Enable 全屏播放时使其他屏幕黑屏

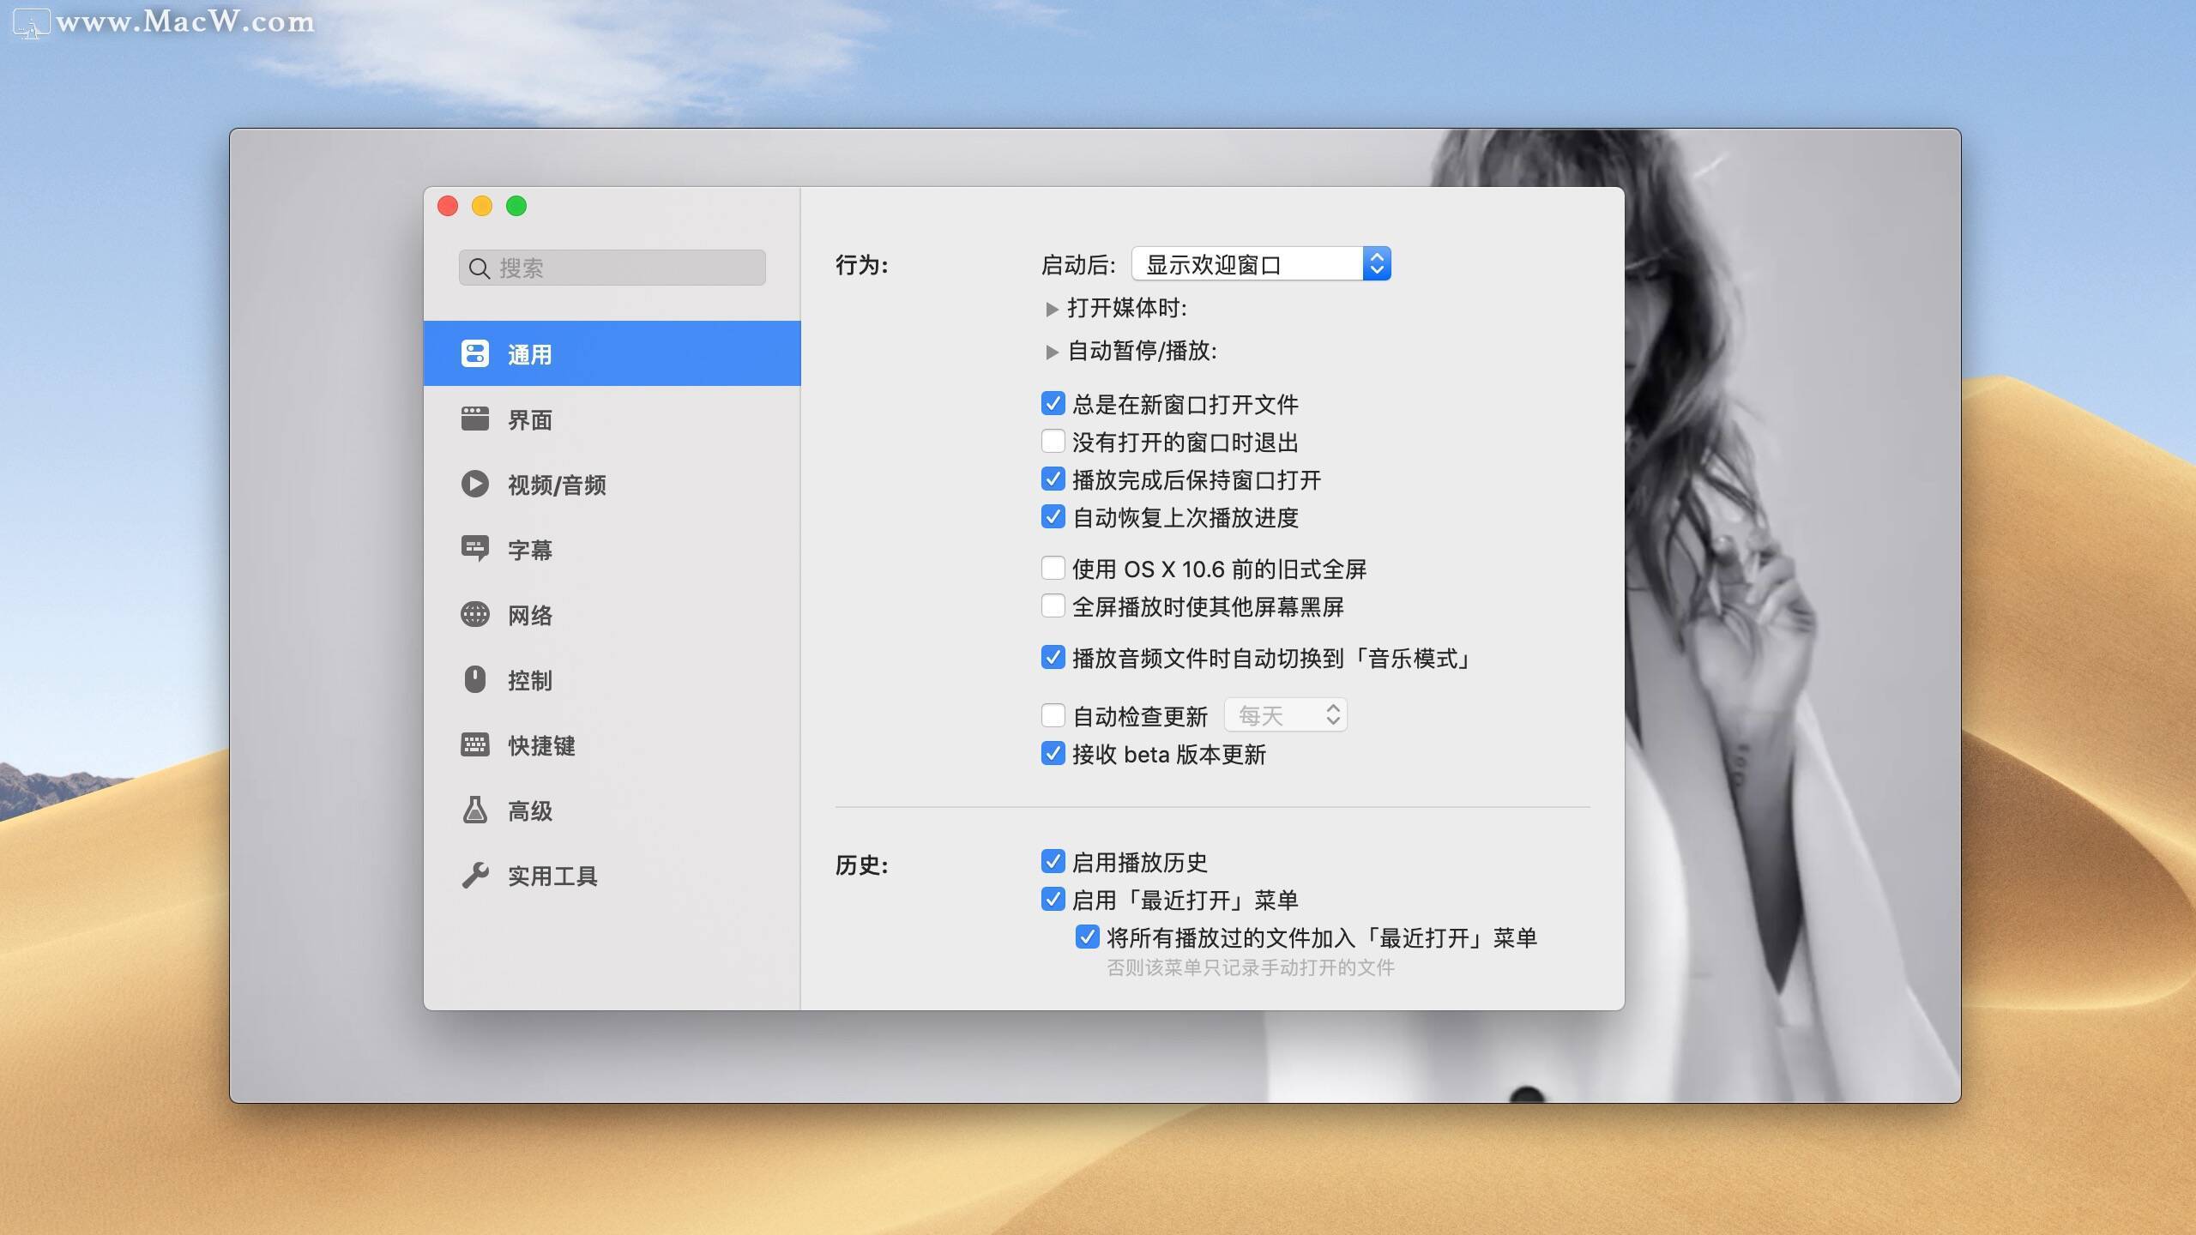[x=1053, y=605]
